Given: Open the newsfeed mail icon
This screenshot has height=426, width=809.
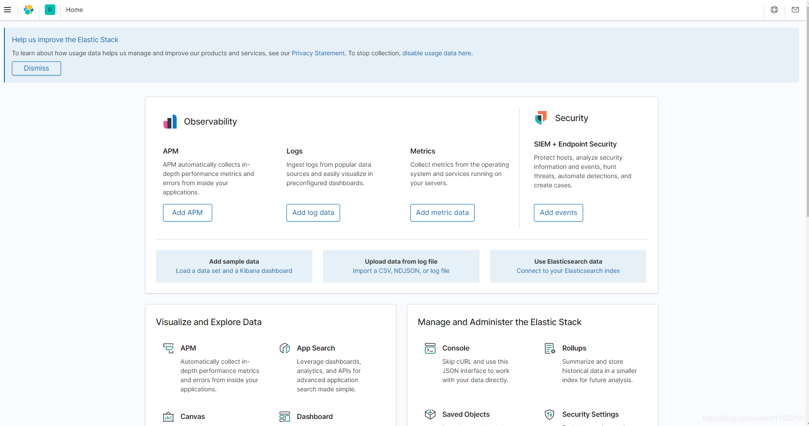Looking at the screenshot, I should click(x=795, y=10).
